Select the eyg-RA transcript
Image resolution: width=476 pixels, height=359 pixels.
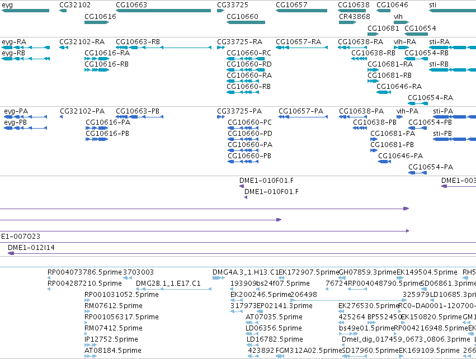[26, 48]
